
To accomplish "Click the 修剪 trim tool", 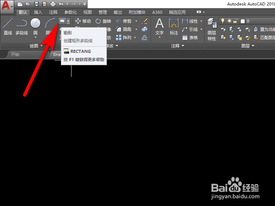I will pos(124,21).
